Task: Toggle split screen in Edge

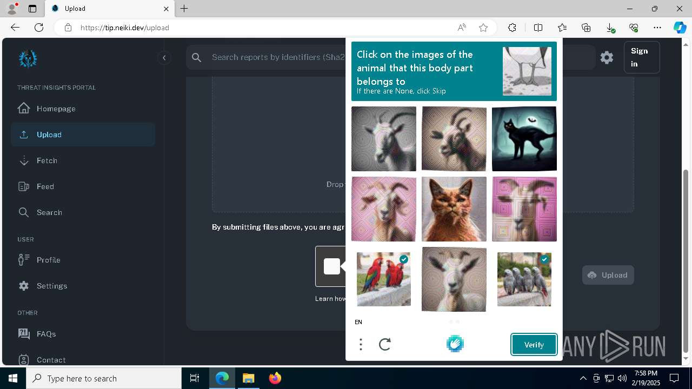Action: (538, 28)
